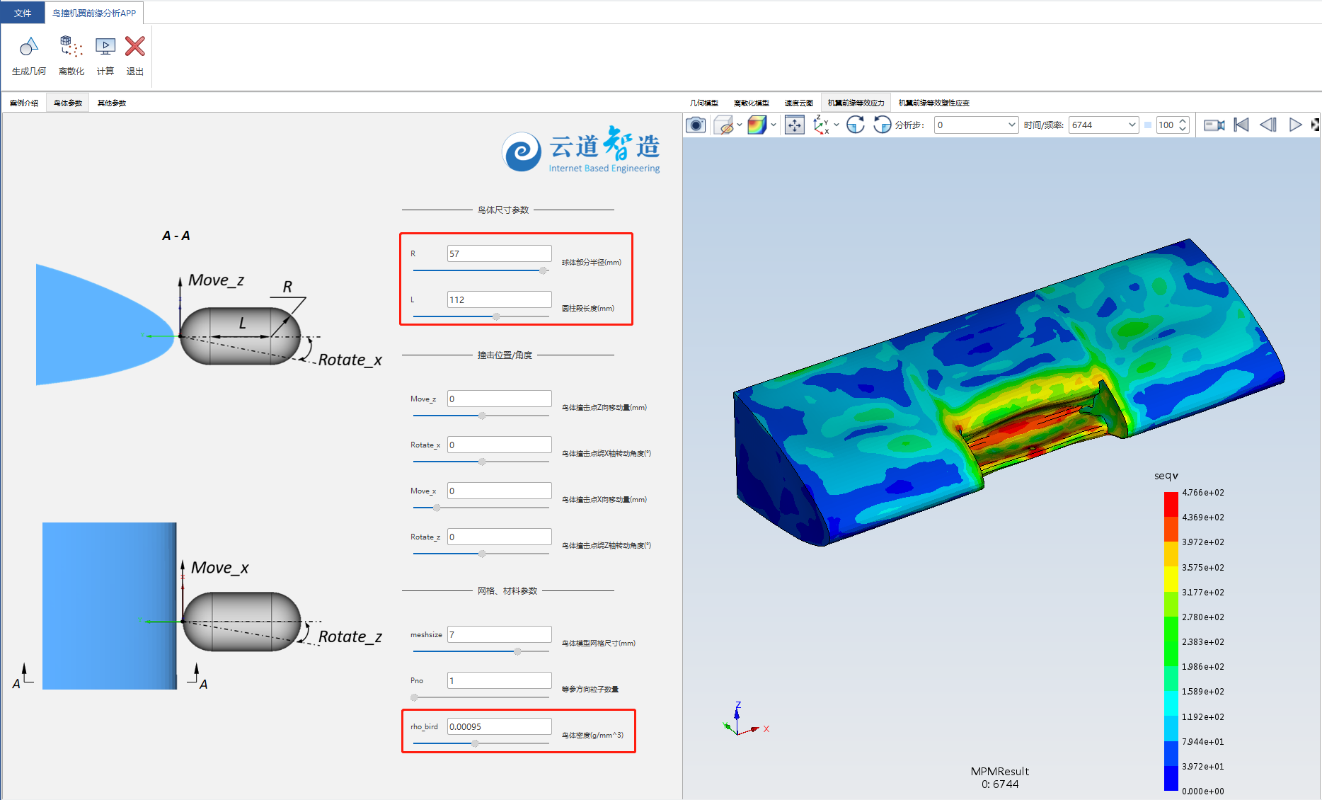
Task: Click the dark blue bottom legend band
Action: (x=1171, y=778)
